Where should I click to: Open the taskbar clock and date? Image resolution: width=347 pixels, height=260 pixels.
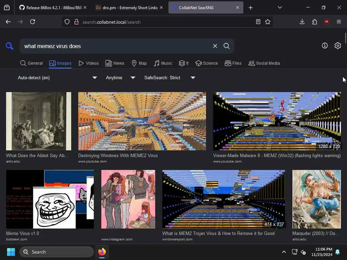(322, 252)
